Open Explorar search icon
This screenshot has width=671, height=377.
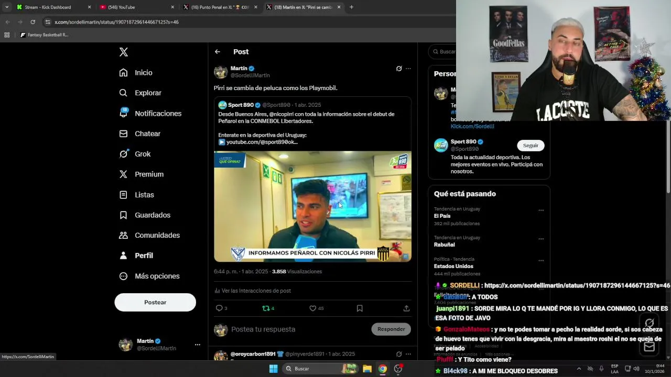click(123, 93)
